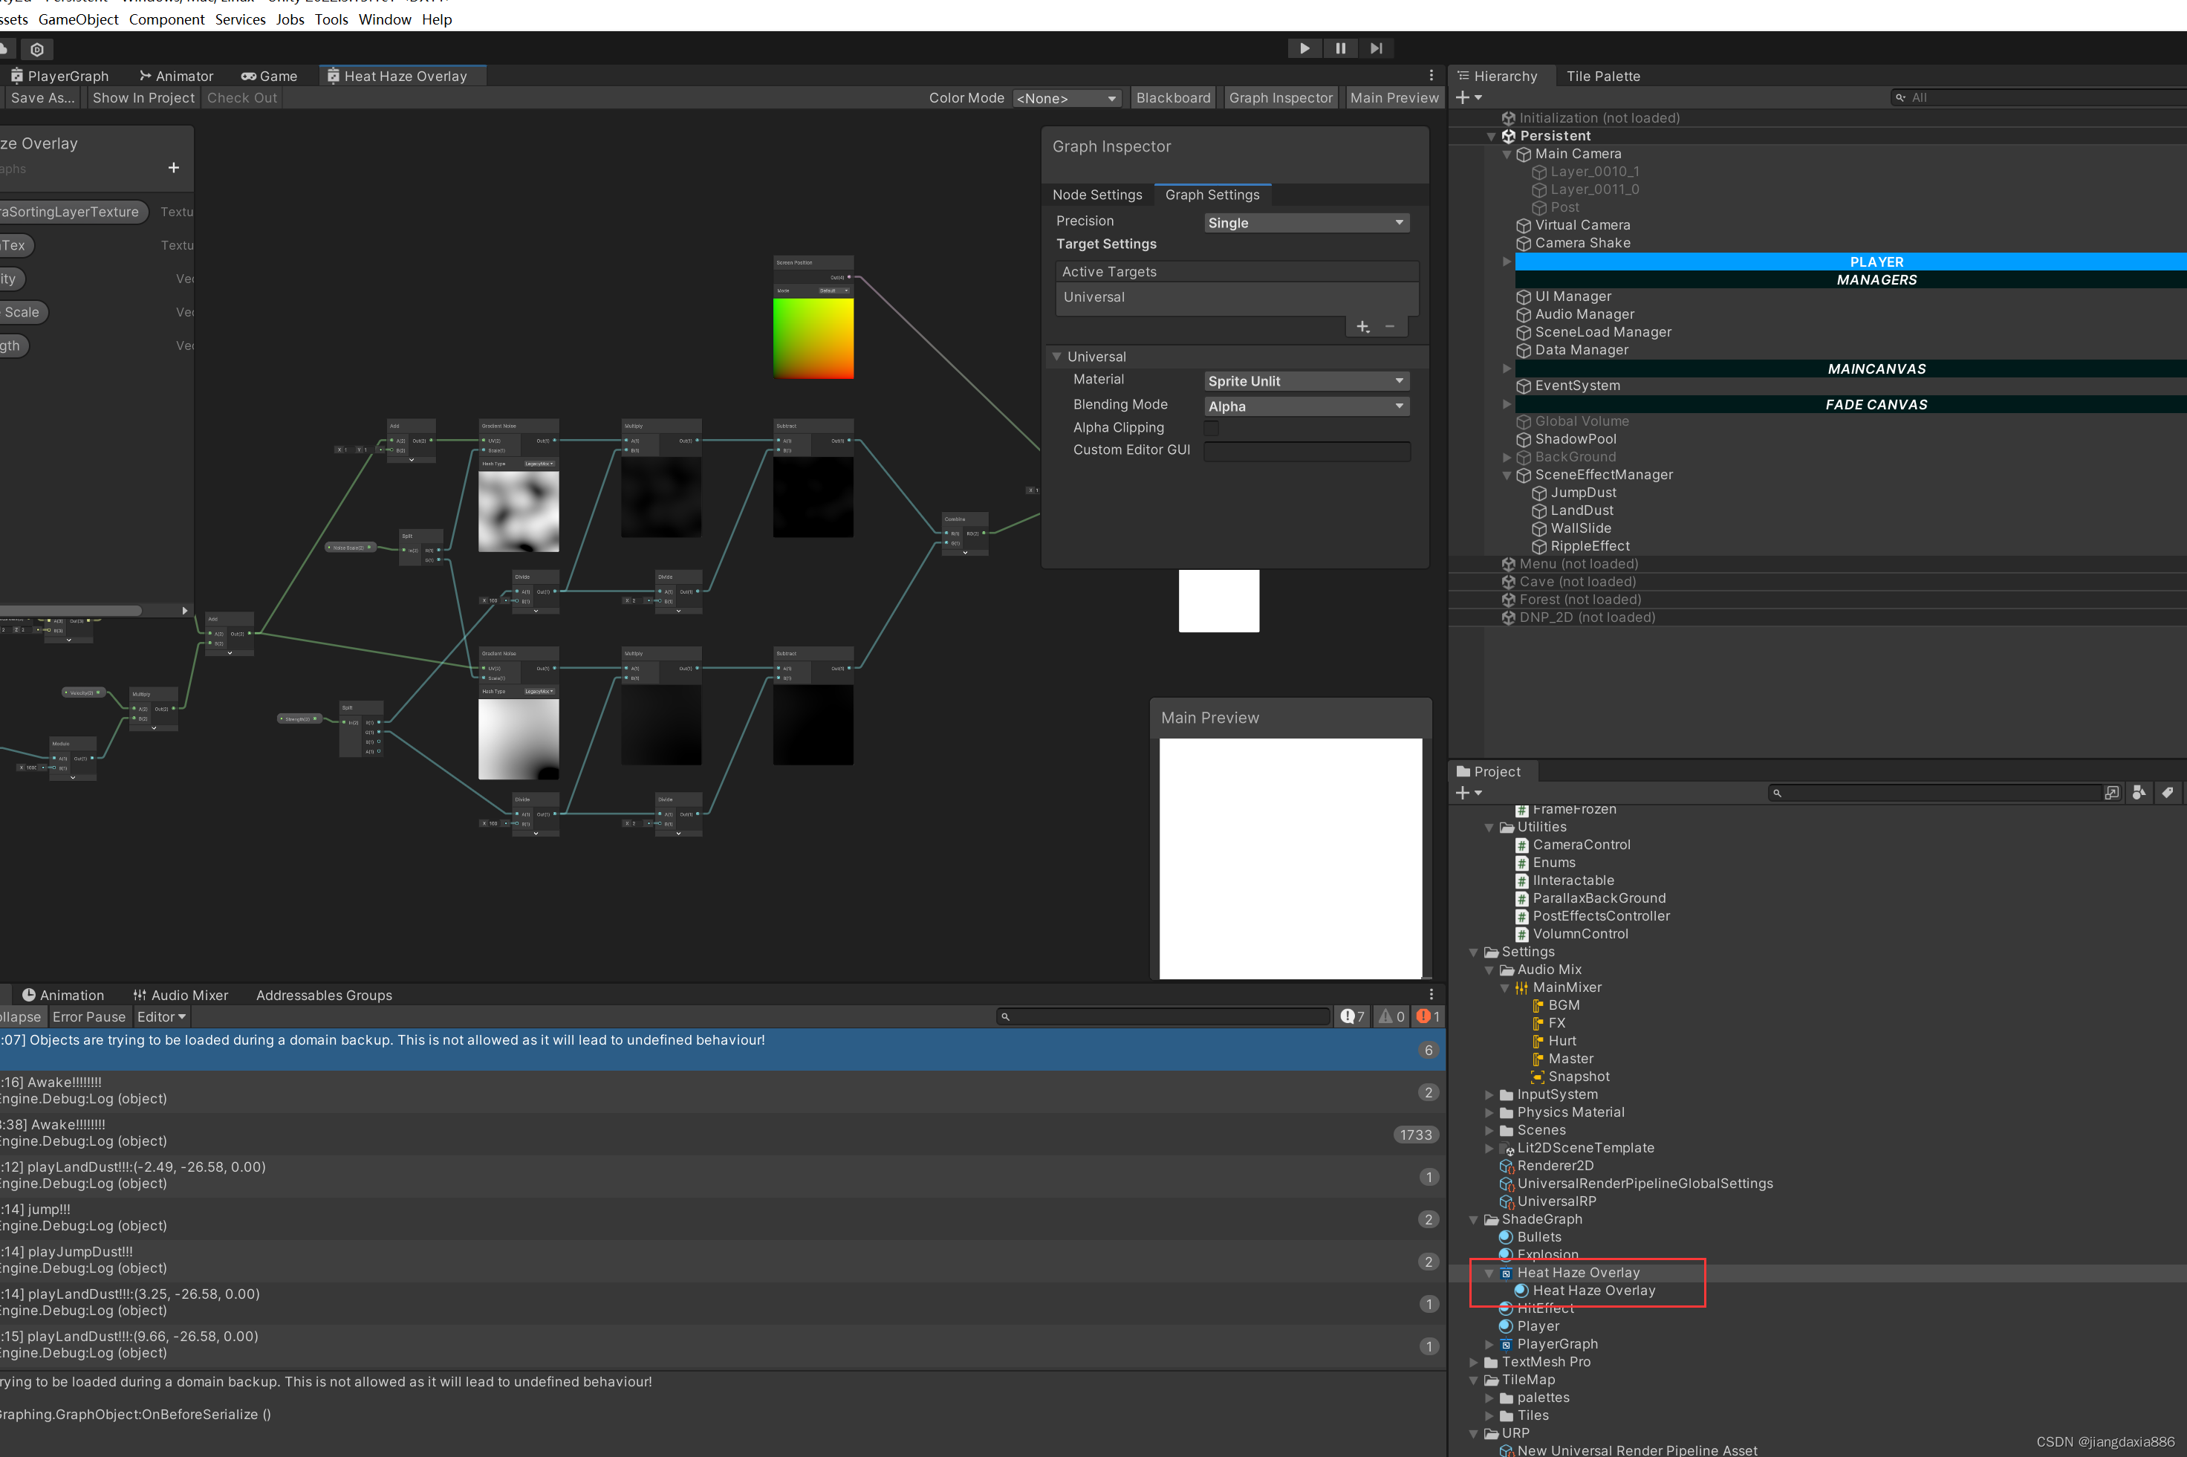Open the Blackboard panel

(1174, 100)
